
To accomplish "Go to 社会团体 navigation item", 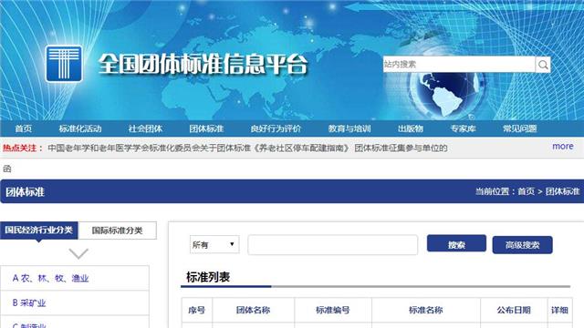I will 145,128.
